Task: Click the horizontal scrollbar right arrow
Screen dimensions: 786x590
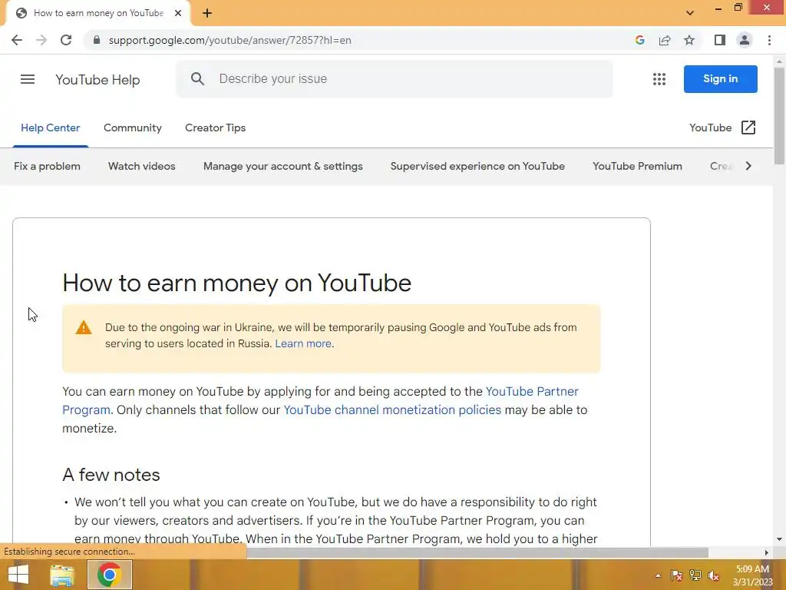Action: coord(767,552)
